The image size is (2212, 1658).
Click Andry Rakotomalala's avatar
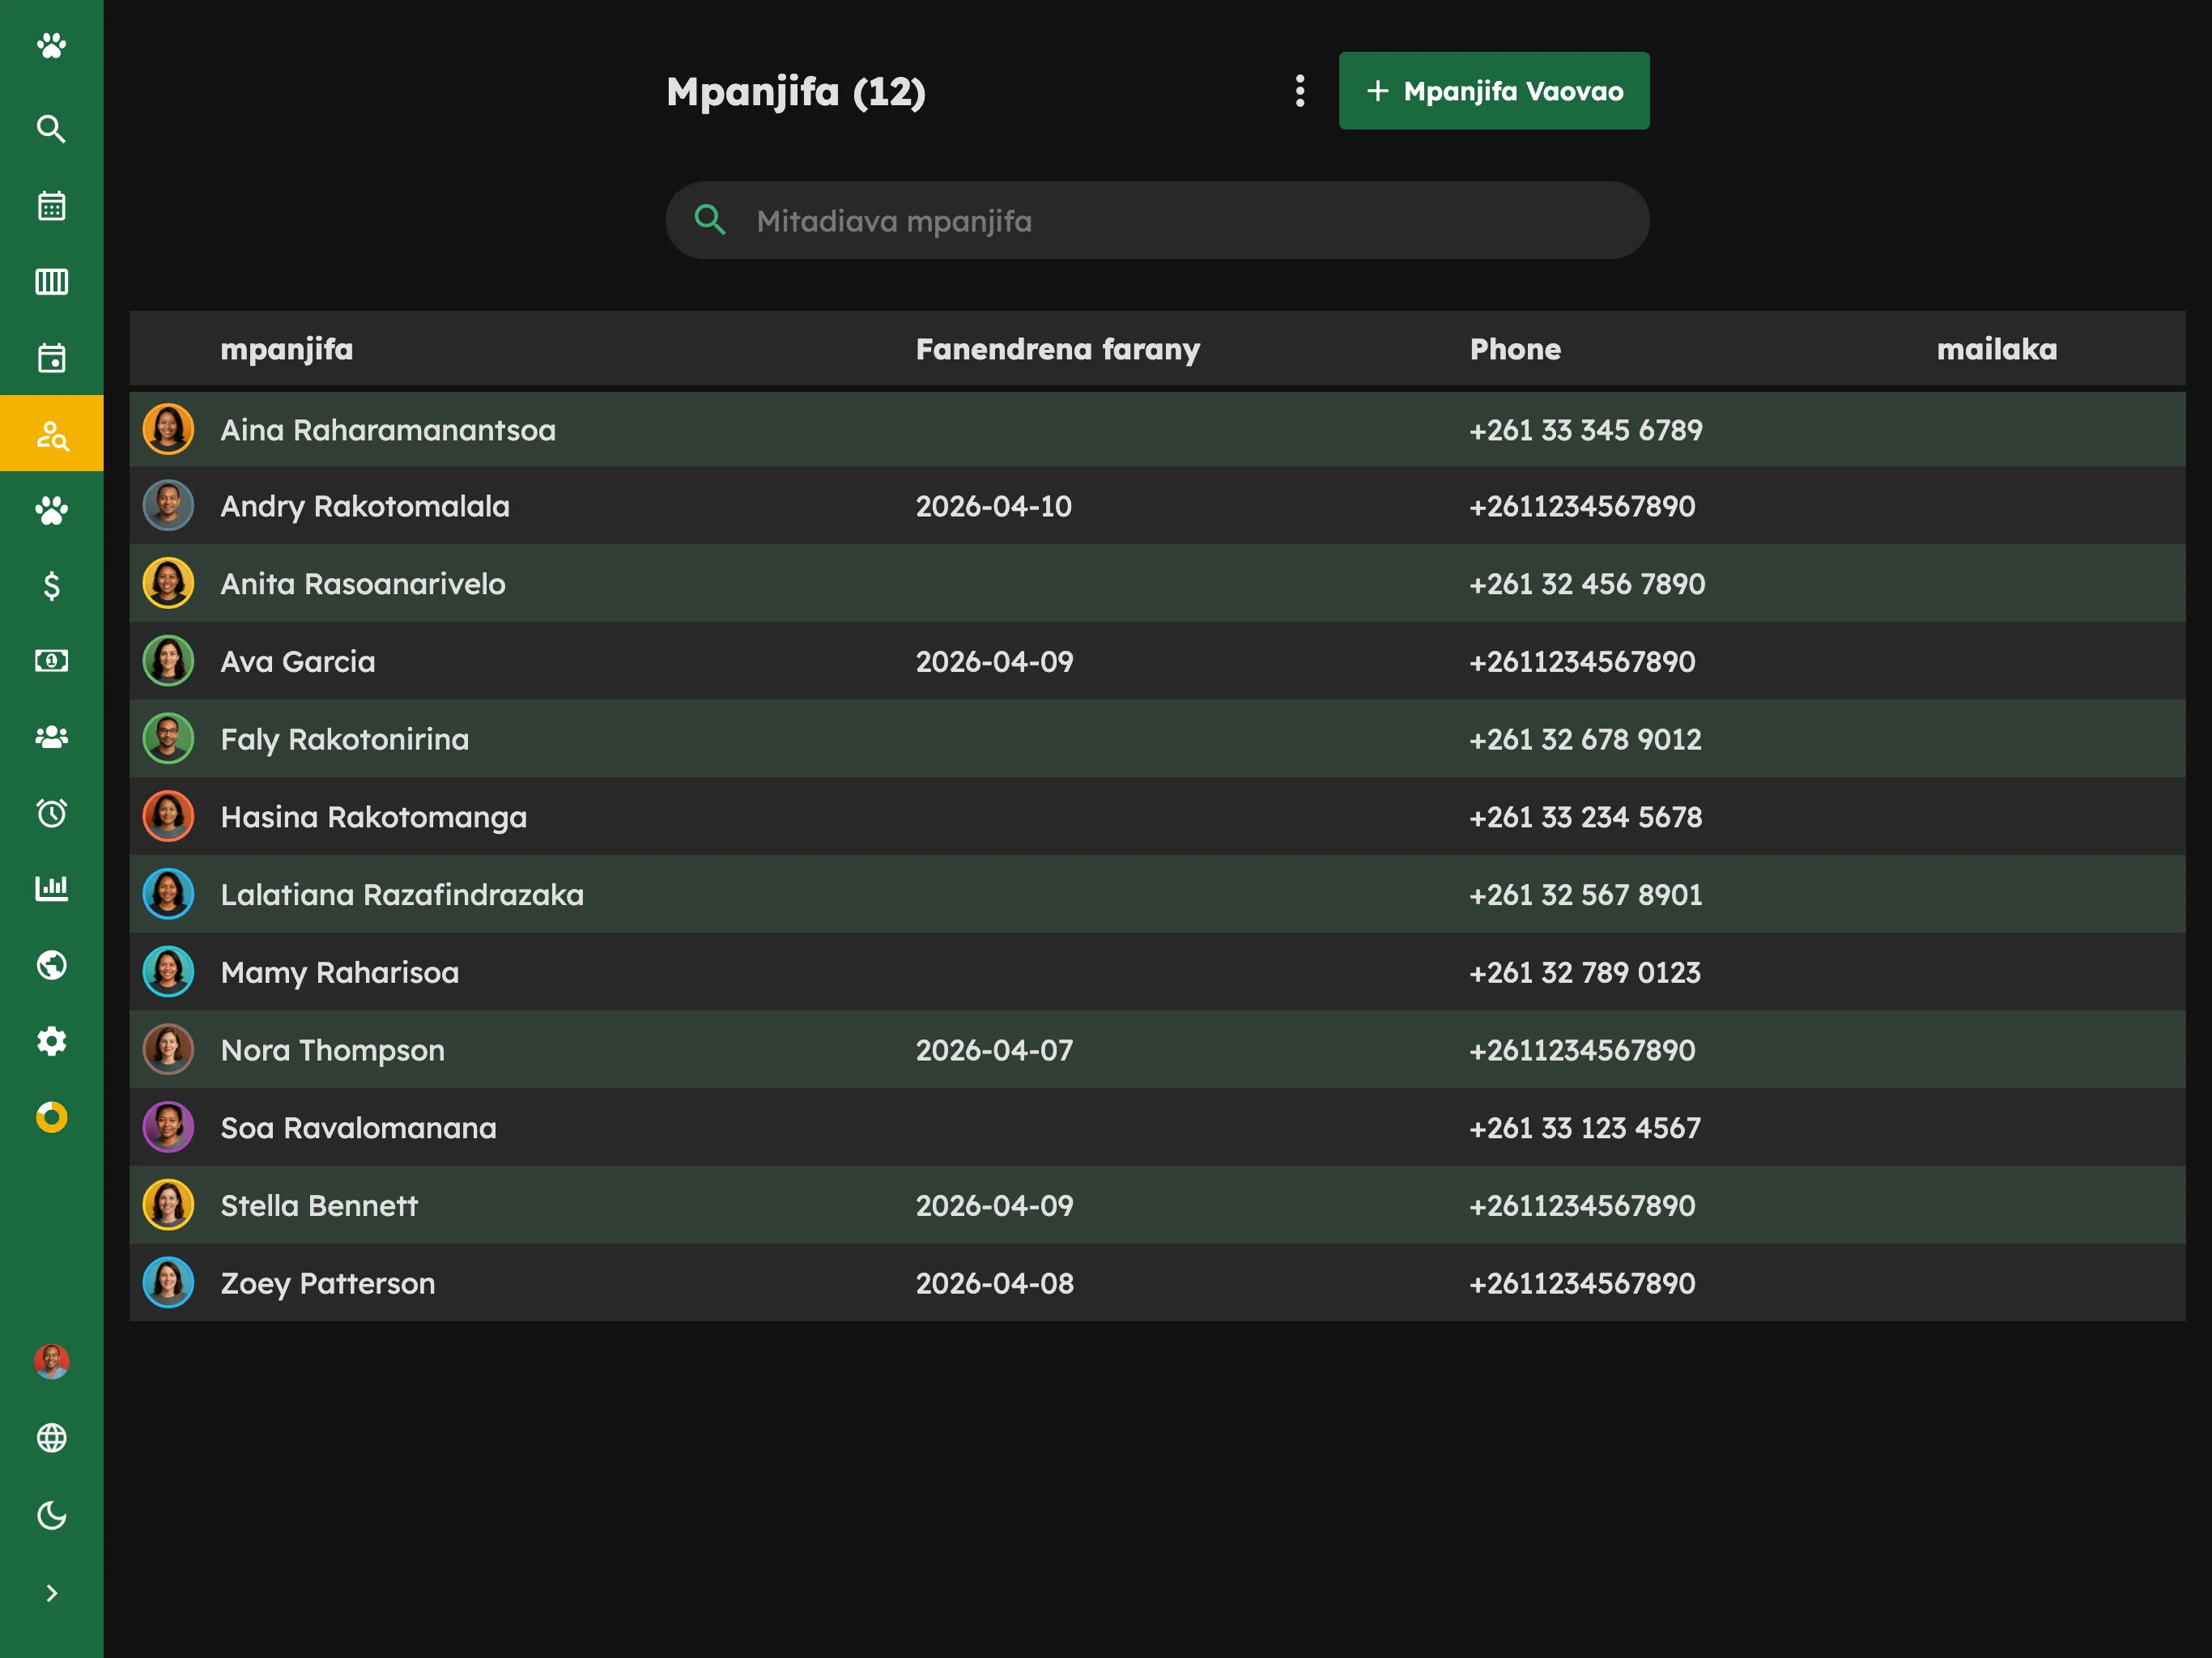[x=168, y=506]
